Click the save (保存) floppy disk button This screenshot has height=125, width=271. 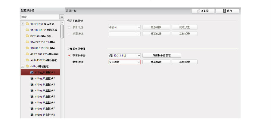pos(227,11)
